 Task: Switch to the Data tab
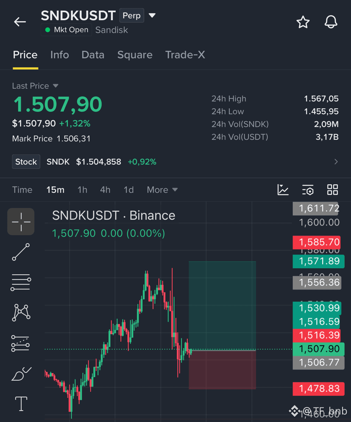93,55
